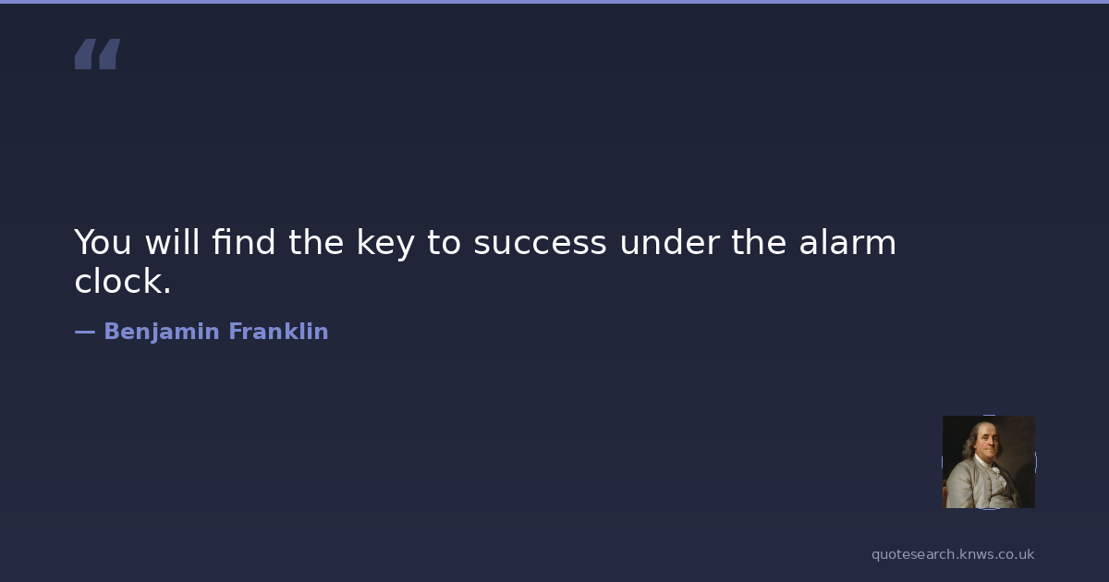The image size is (1109, 582).
Task: Click the word "to" in the quote
Action: 443,243
